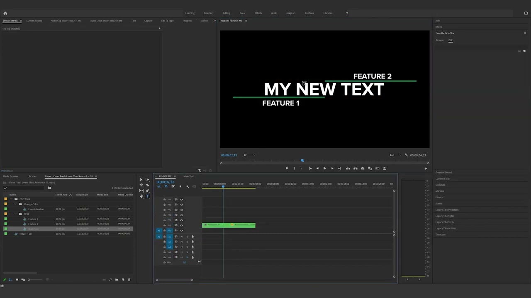531x298 pixels.
Task: Toggle V2 track output eye
Action: [x=181, y=225]
